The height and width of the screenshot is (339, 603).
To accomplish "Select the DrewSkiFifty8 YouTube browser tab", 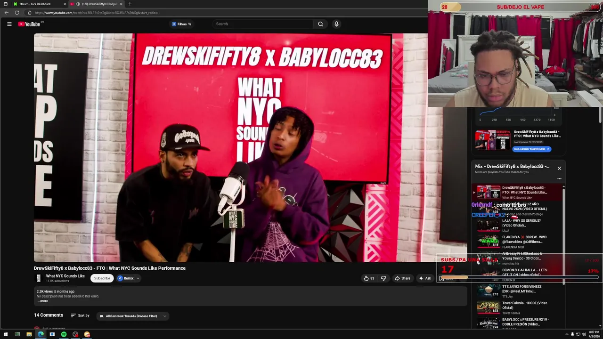I will (97, 4).
